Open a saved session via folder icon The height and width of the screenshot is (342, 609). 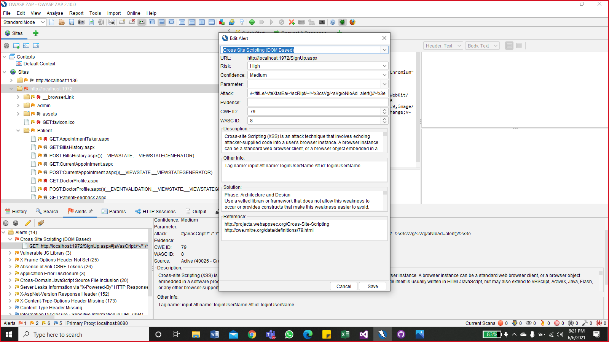62,22
